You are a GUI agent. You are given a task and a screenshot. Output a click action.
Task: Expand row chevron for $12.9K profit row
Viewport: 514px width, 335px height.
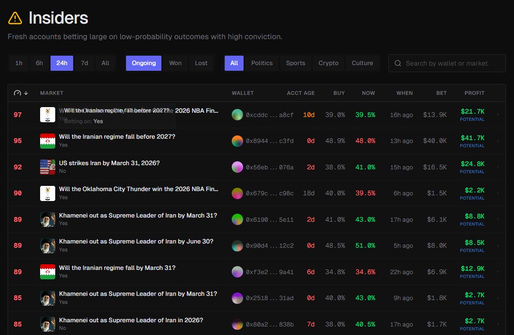click(x=498, y=272)
